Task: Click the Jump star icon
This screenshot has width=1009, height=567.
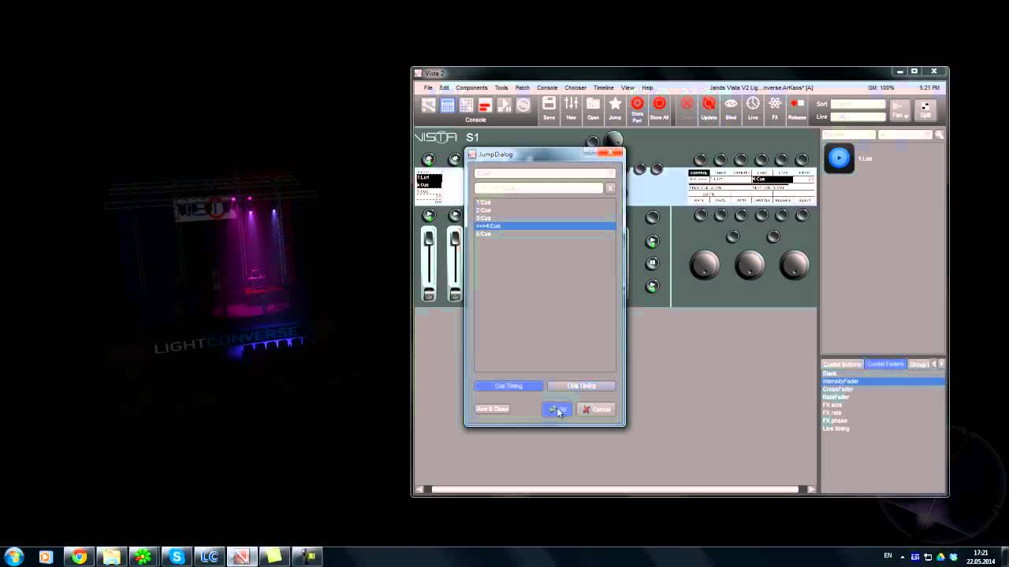Action: (615, 108)
